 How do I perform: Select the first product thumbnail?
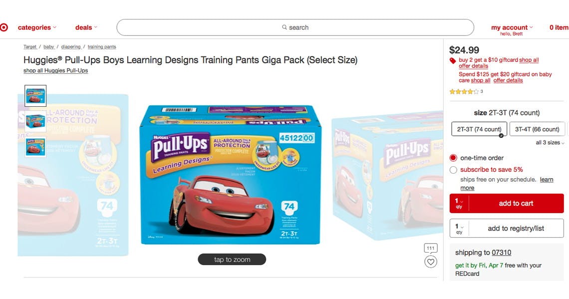point(35,96)
